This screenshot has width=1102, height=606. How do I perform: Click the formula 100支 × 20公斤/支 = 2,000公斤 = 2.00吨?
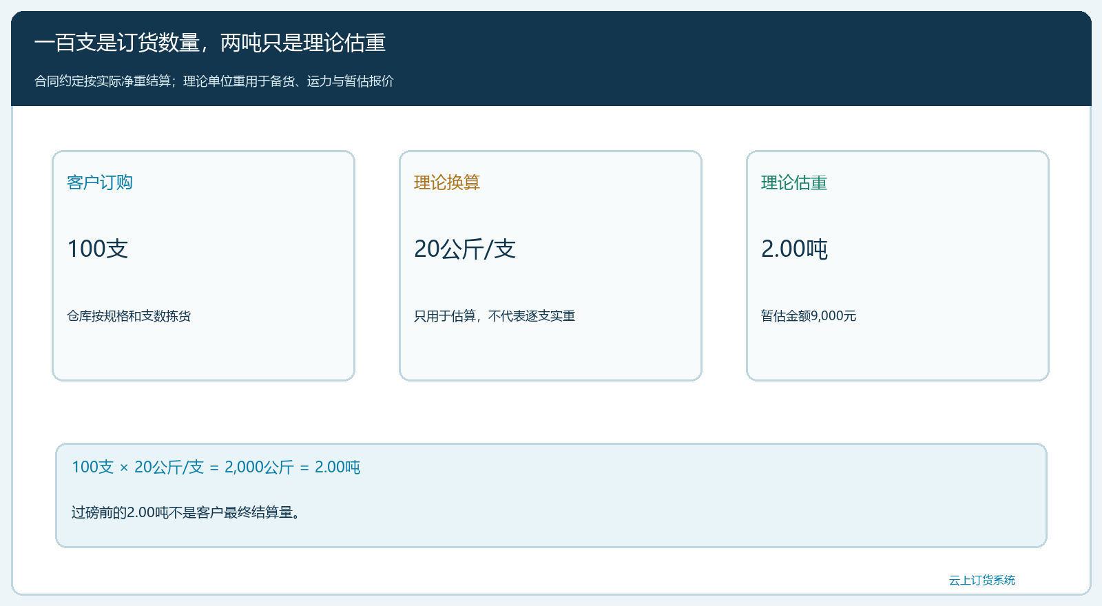coord(216,467)
